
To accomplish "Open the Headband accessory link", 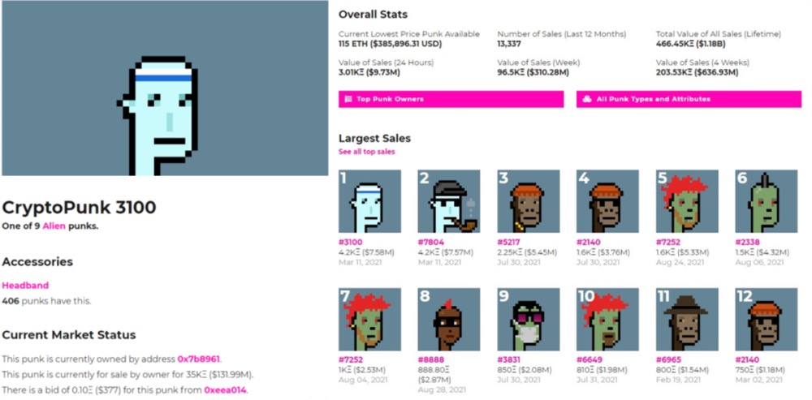I will pyautogui.click(x=25, y=286).
